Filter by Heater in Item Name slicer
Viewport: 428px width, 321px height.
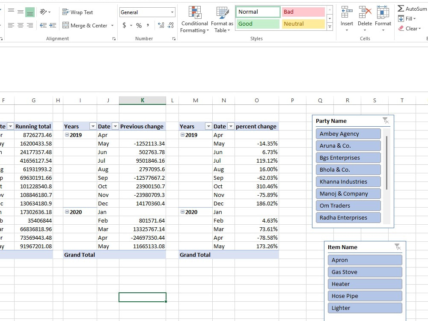(365, 284)
